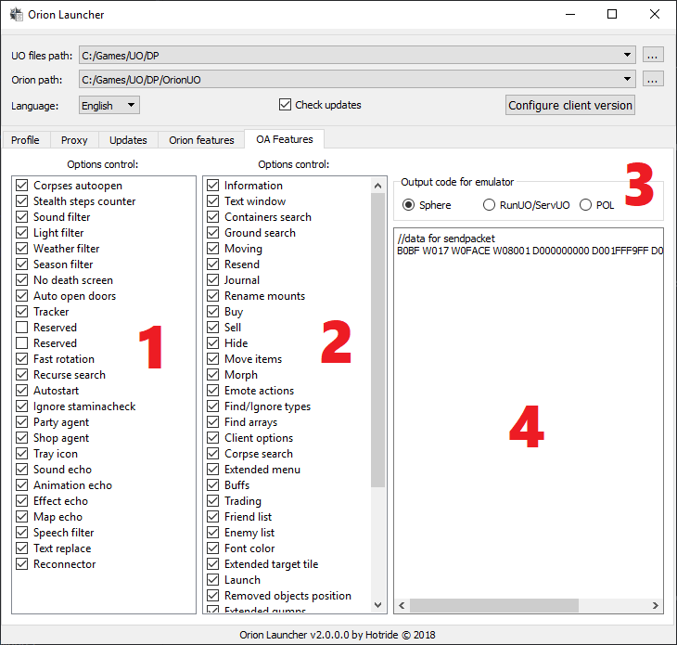This screenshot has width=677, height=645.
Task: Toggle Ignore staminacheck checkbox
Action: click(x=22, y=406)
